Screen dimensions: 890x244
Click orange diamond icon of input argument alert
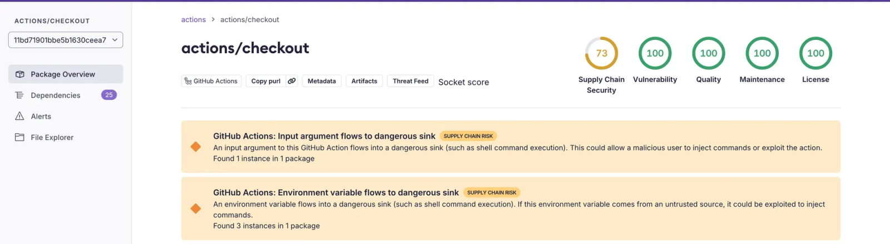point(196,147)
